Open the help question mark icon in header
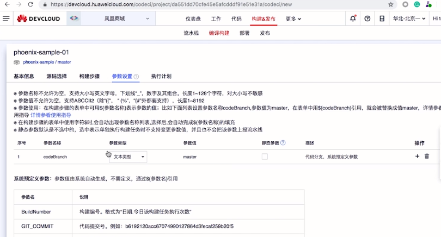 [367, 18]
